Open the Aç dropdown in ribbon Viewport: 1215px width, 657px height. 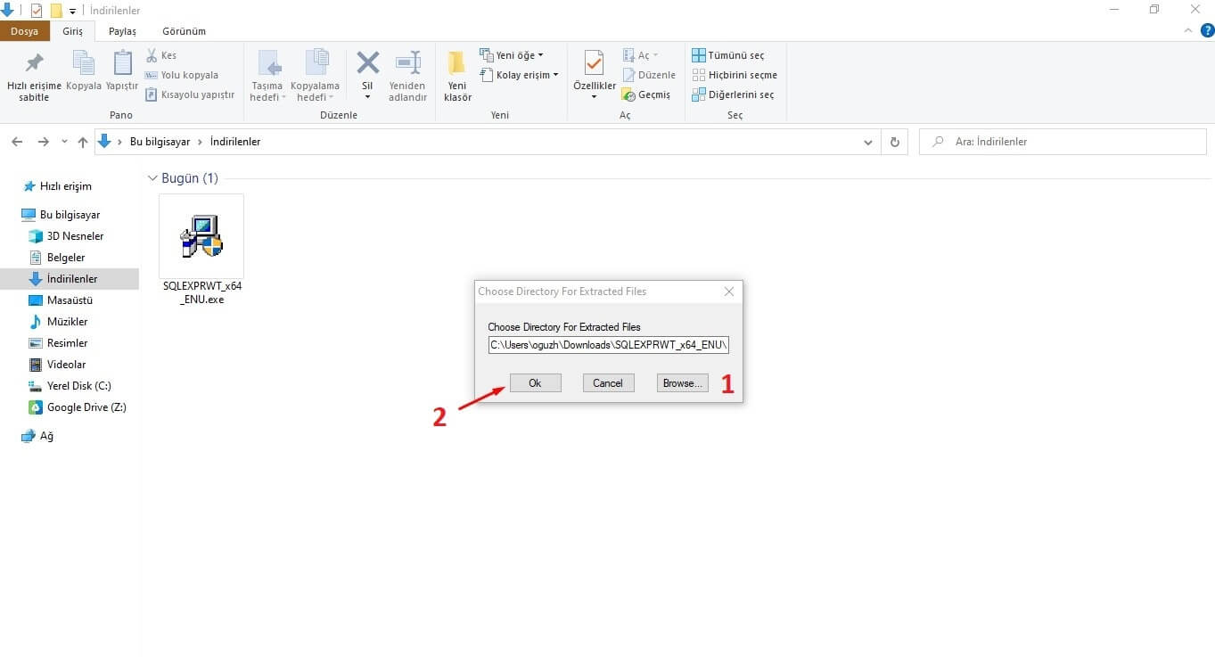point(641,55)
